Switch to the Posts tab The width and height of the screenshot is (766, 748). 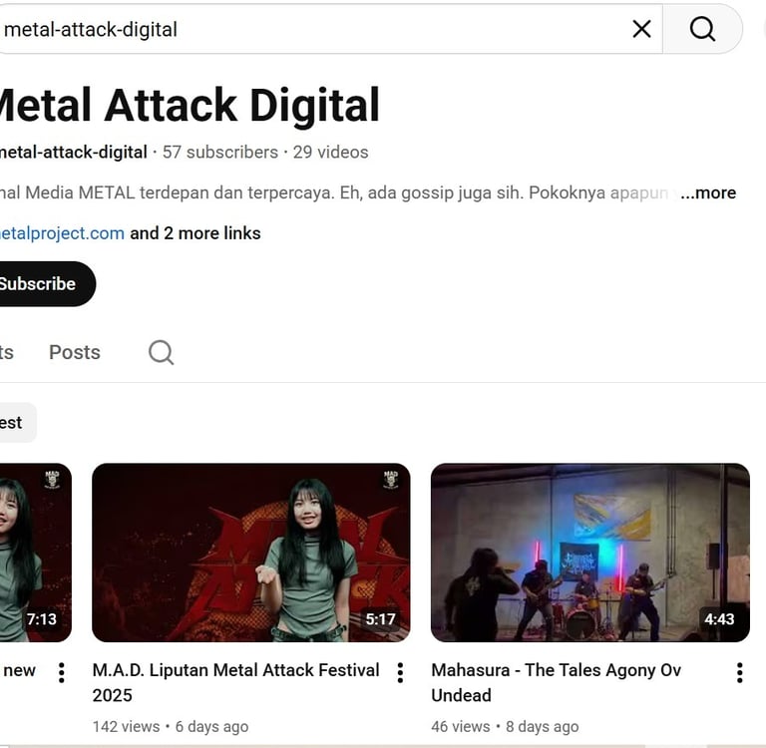[75, 352]
